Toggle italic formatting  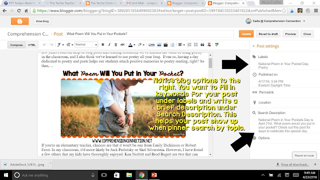[x=109, y=44]
